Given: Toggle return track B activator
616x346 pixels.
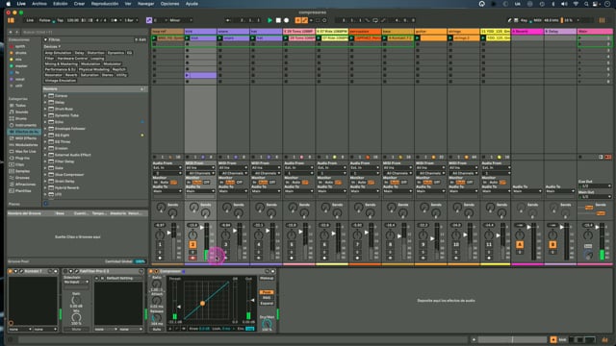Looking at the screenshot, I should pos(552,244).
